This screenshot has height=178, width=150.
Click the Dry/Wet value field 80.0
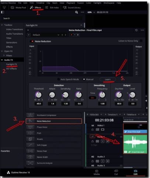(119, 104)
